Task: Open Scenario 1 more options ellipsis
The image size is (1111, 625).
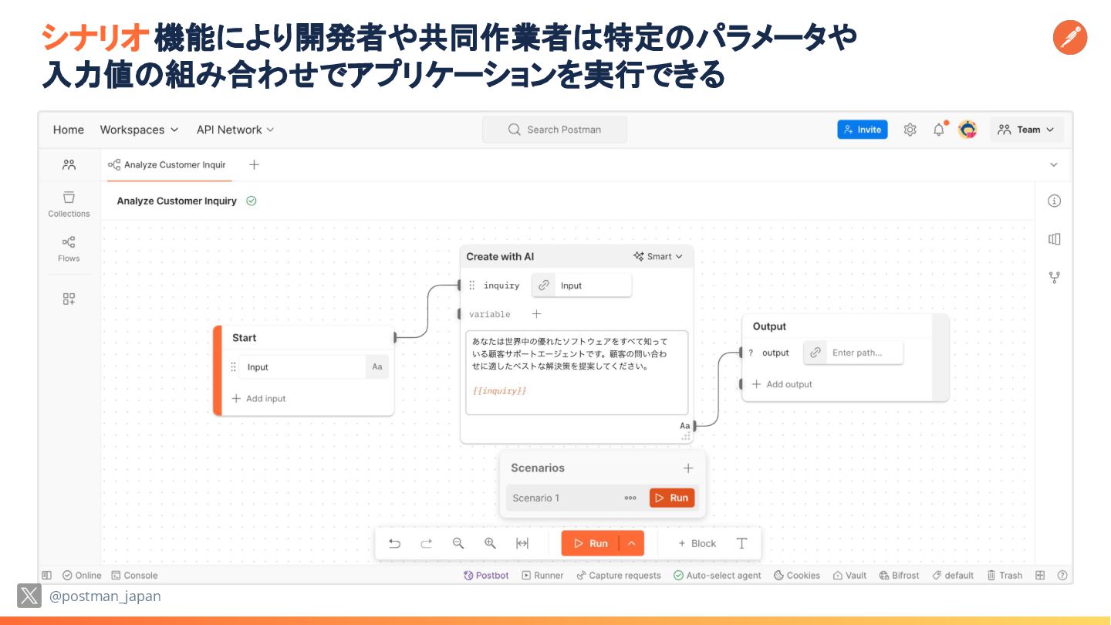Action: (630, 498)
